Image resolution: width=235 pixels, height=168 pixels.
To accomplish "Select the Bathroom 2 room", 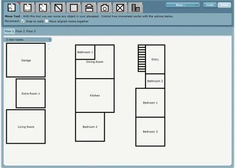I will click(155, 81).
